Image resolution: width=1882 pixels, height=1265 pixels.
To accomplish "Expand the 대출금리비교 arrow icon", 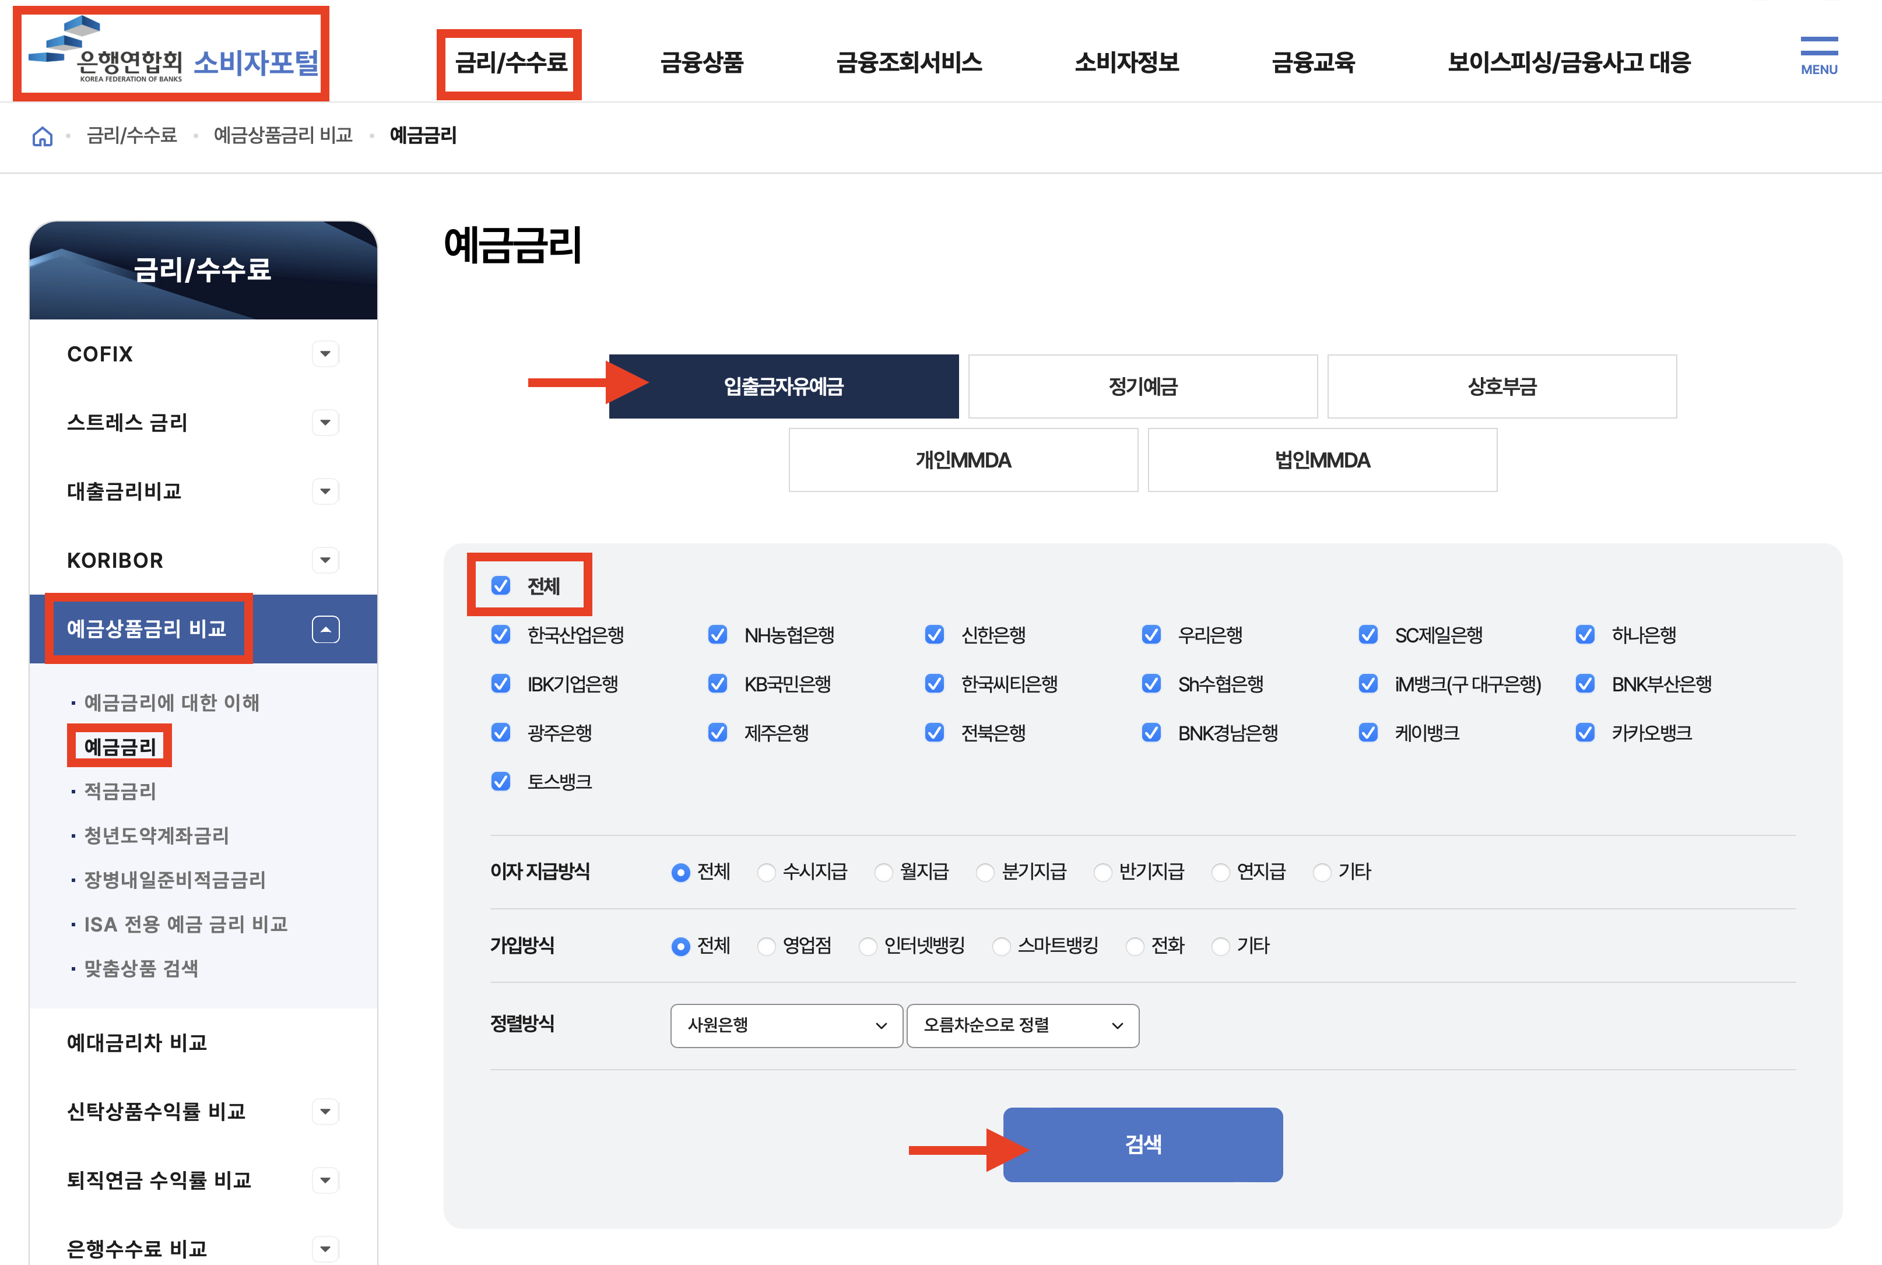I will pyautogui.click(x=325, y=491).
